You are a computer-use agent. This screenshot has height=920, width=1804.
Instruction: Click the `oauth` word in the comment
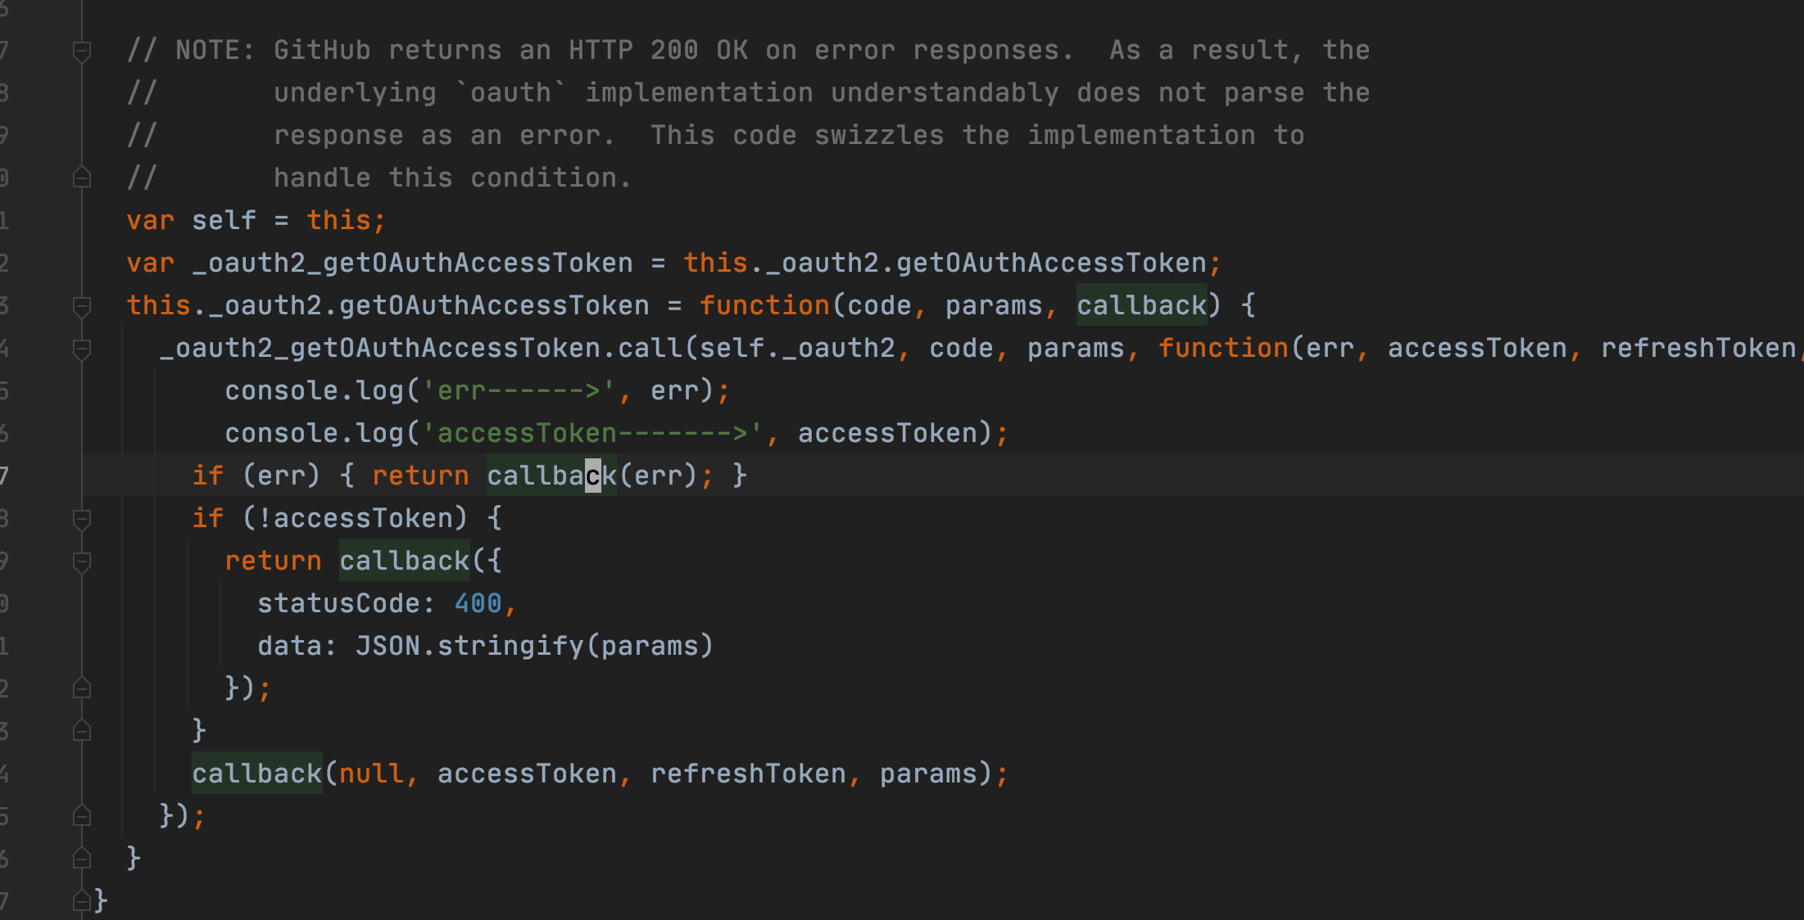(x=510, y=92)
